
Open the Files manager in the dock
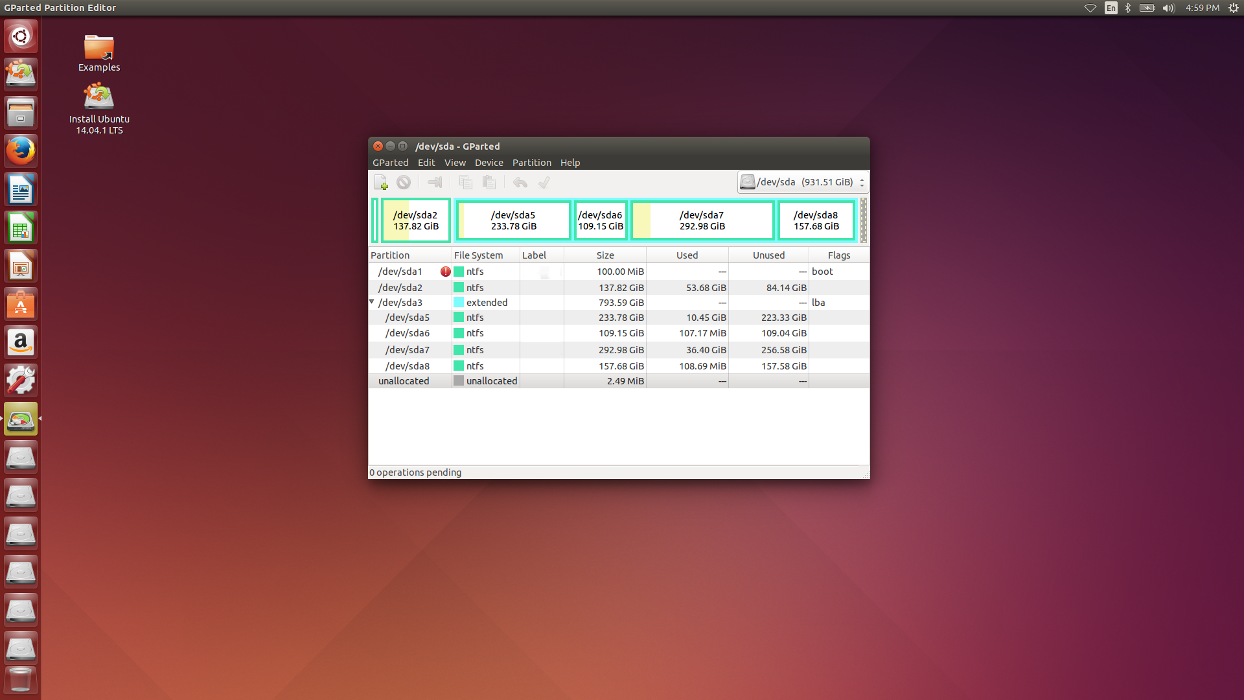coord(21,112)
